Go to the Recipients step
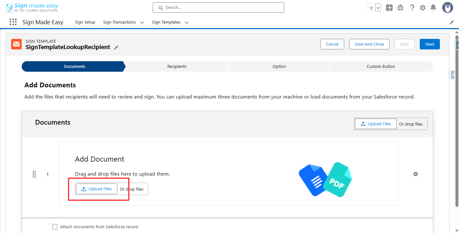 177,67
